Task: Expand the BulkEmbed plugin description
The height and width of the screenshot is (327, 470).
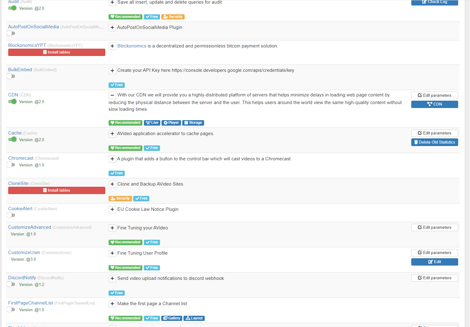Action: tap(112, 70)
